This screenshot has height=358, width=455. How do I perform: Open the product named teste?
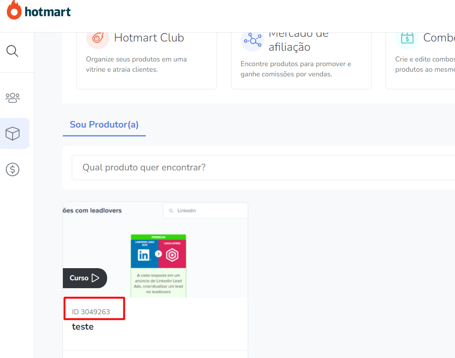click(x=83, y=327)
